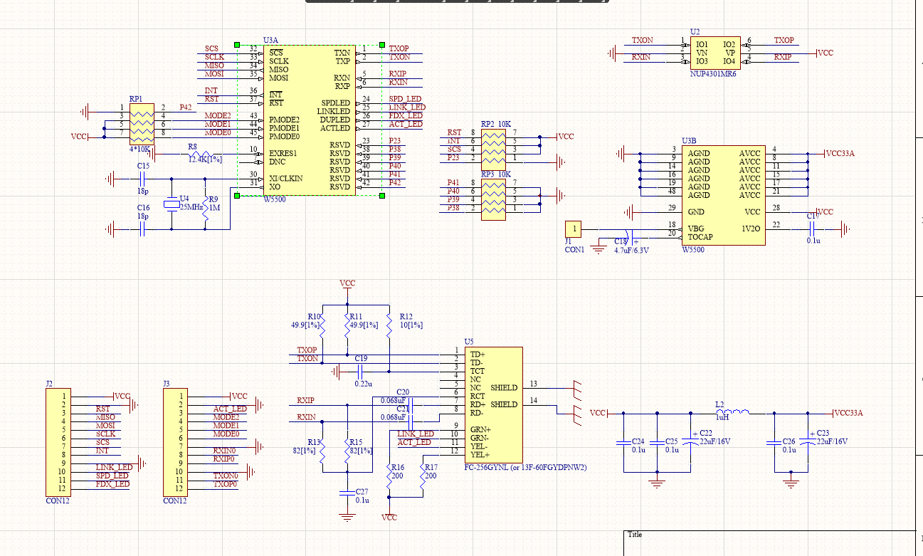This screenshot has width=923, height=556.
Task: Click TXOP0 net label on J3
Action: click(225, 484)
